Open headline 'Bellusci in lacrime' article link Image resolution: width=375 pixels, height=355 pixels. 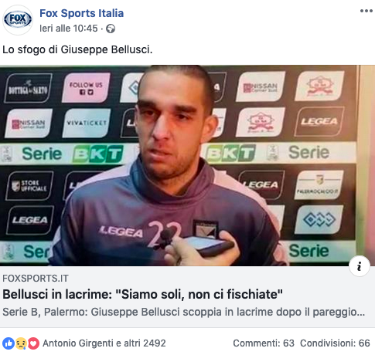(x=142, y=294)
